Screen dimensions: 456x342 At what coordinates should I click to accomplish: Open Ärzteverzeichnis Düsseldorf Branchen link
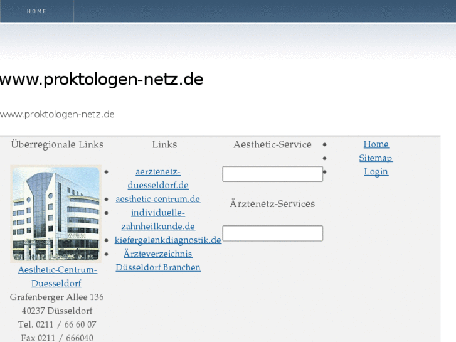click(158, 260)
